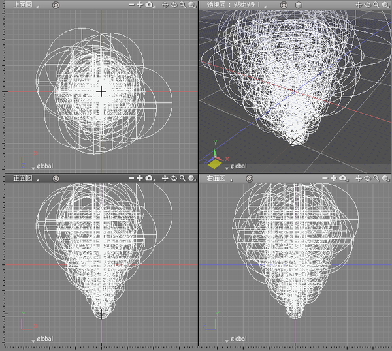
Task: Click the minus zoom-out icon in right view
Action: pyautogui.click(x=326, y=178)
